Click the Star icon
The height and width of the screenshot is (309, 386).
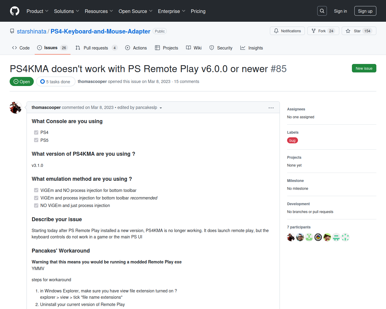click(348, 31)
